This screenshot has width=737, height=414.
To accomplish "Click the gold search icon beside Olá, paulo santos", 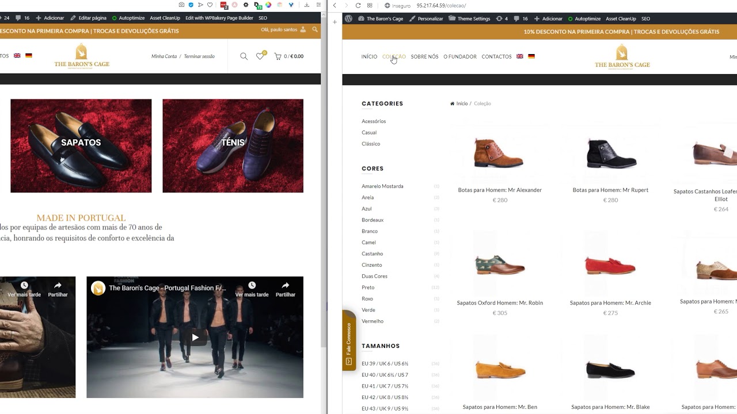I will 315,29.
